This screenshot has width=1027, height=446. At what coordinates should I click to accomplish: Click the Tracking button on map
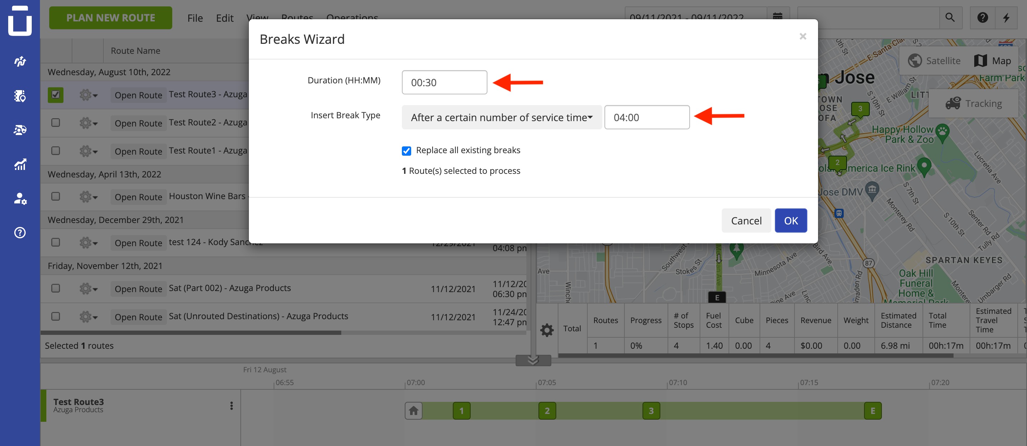click(973, 103)
